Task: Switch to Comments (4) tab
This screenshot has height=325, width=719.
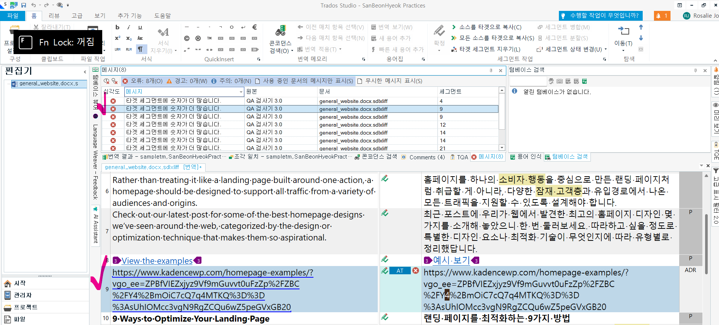Action: [423, 157]
